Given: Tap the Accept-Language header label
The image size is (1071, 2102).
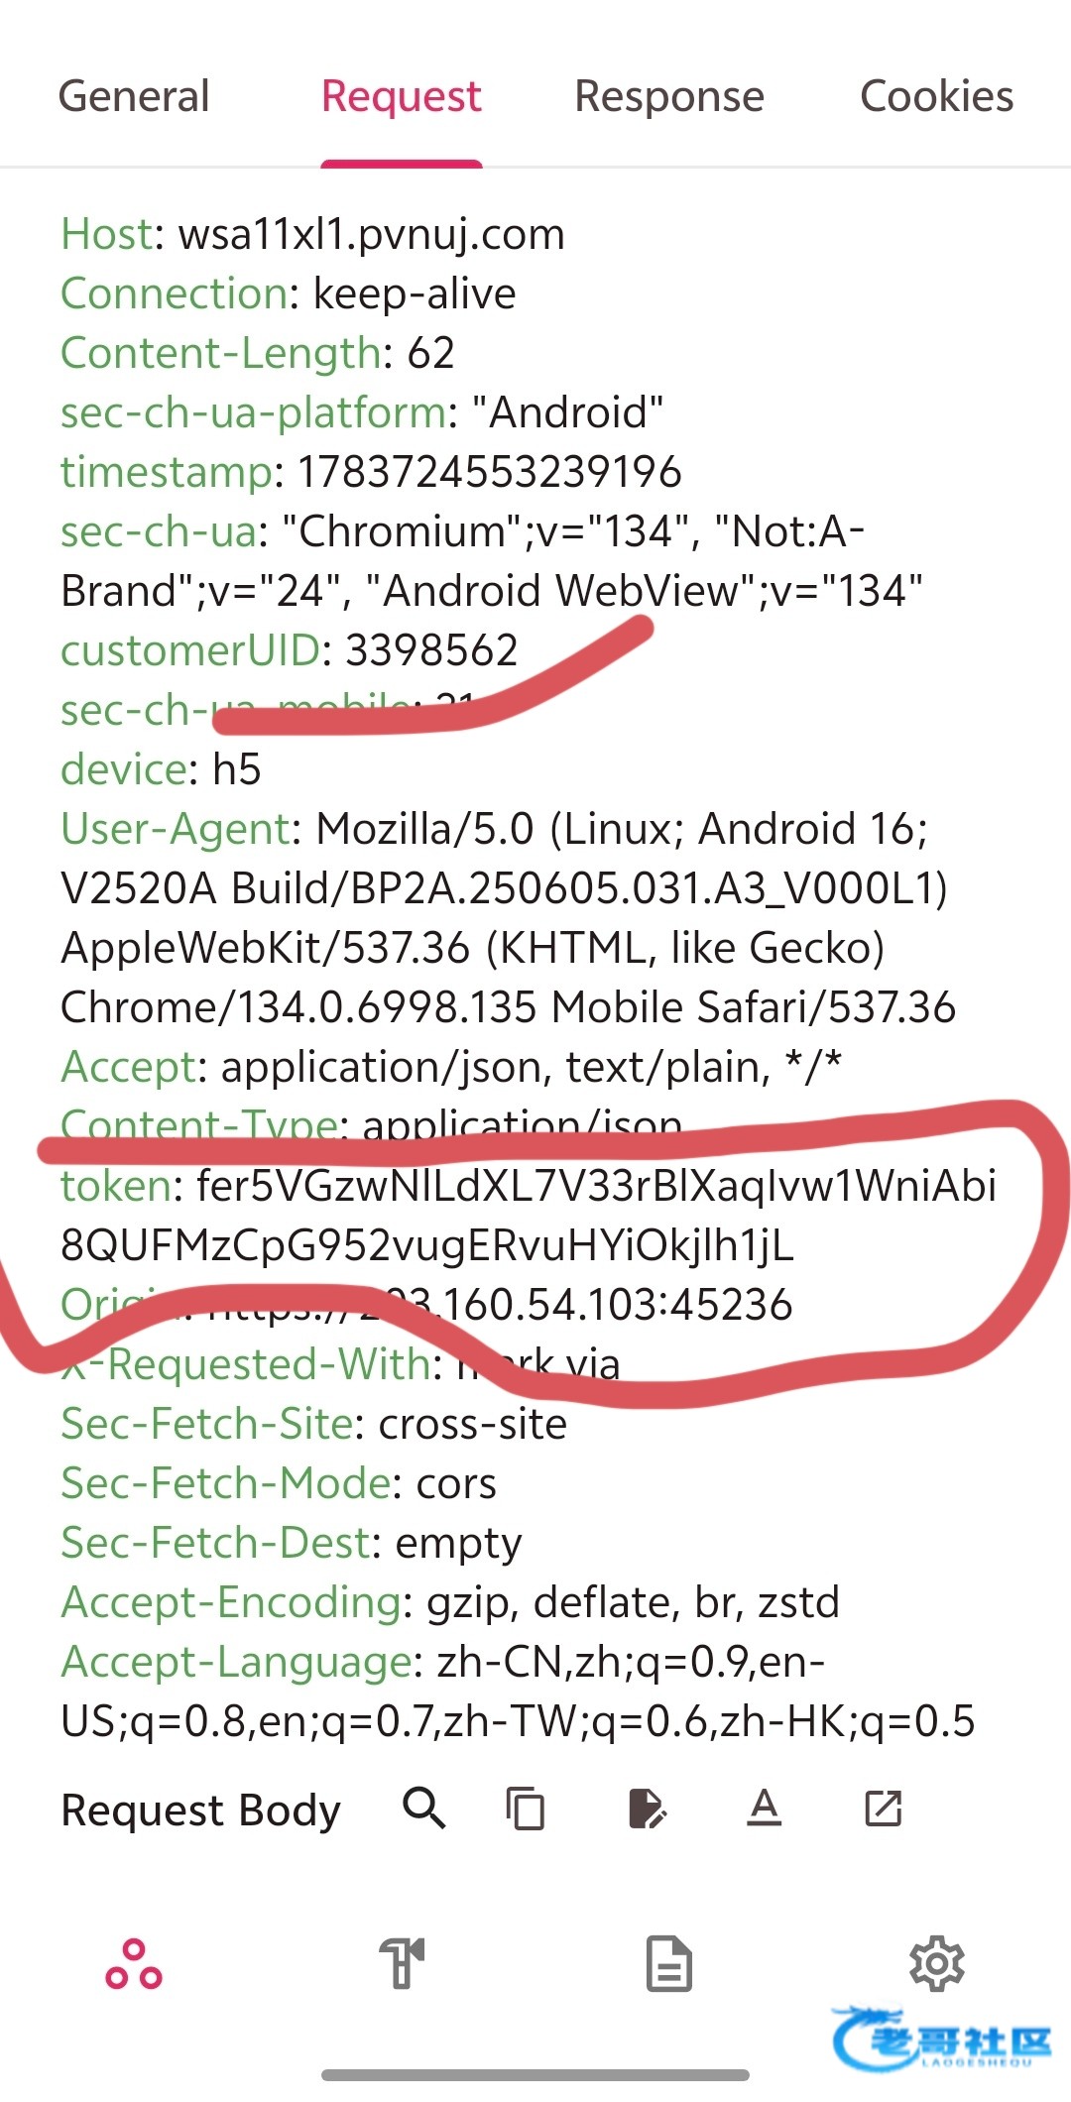Looking at the screenshot, I should pos(236,1662).
